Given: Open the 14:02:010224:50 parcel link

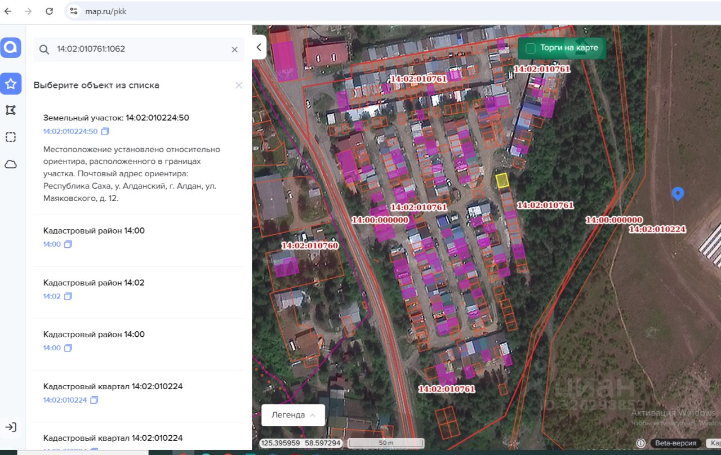Looking at the screenshot, I should [x=70, y=132].
